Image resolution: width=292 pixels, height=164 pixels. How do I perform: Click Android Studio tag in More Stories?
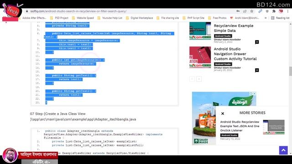click(x=229, y=135)
